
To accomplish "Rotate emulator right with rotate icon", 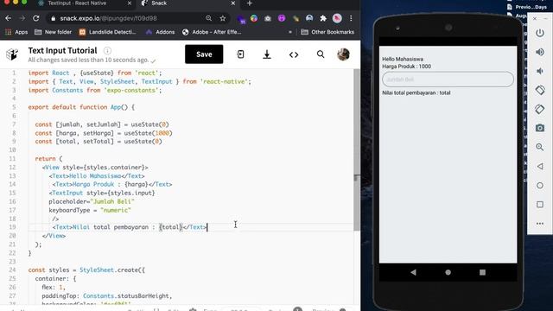I will pos(539,110).
